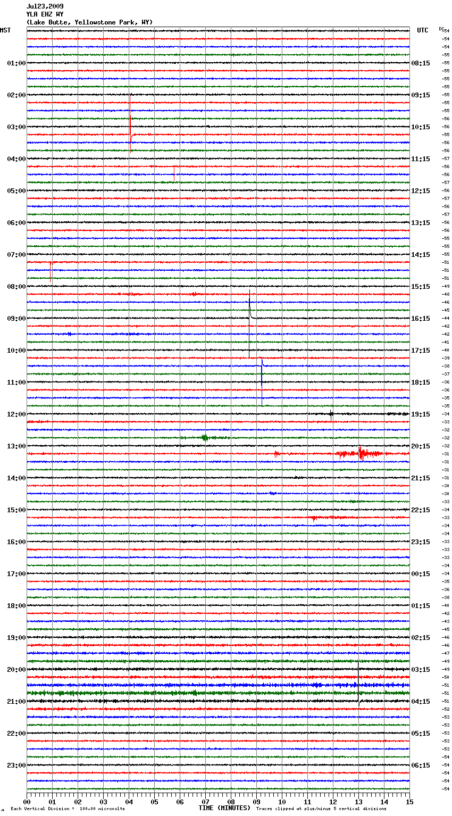Click the 10:15 UTC time label
Image resolution: width=452 pixels, height=816 pixels.
coord(421,127)
